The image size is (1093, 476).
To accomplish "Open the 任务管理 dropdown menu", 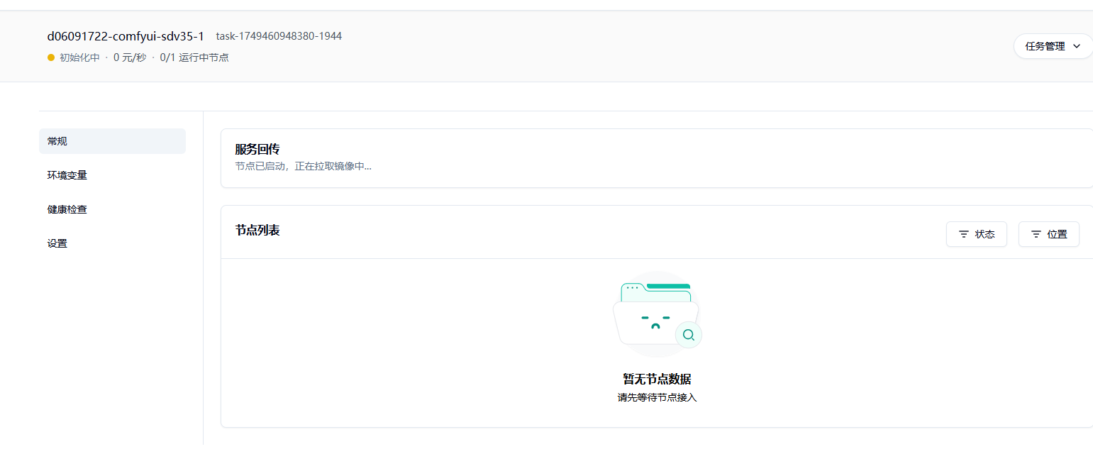I will (x=1053, y=46).
